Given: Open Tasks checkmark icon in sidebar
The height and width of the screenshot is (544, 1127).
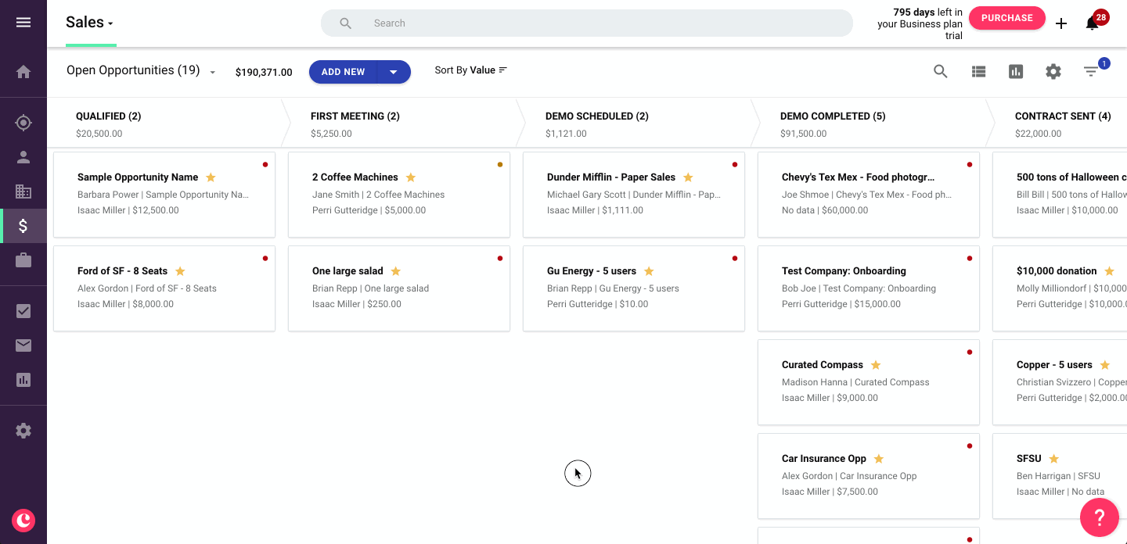Looking at the screenshot, I should click(23, 311).
